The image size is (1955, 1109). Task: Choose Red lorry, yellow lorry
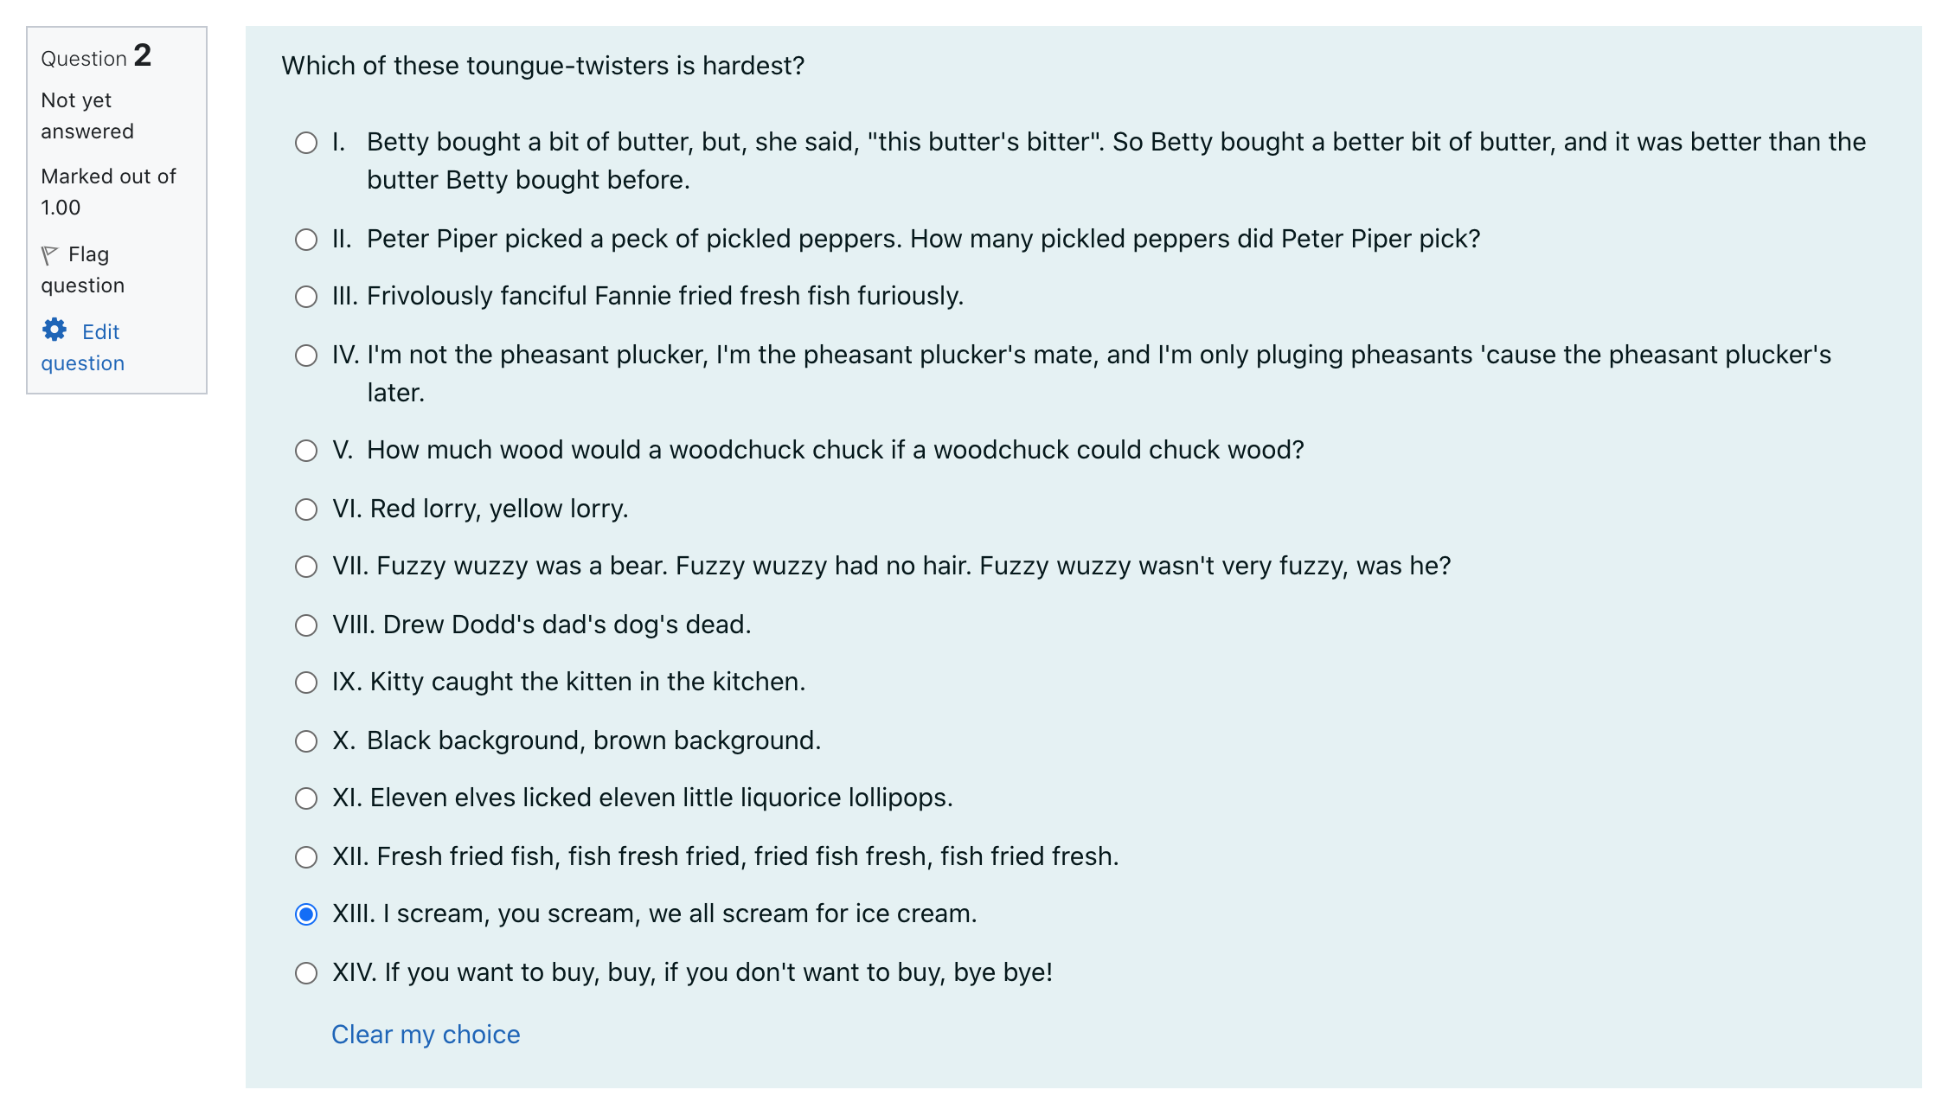pos(306,510)
